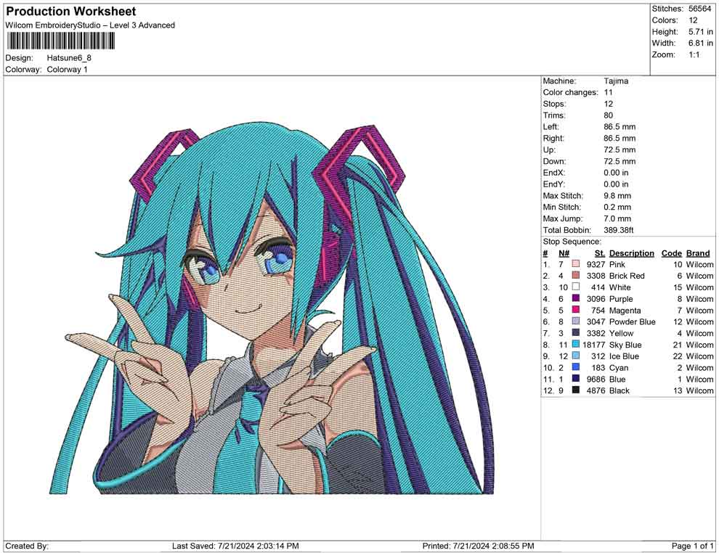
Task: Click the N# column header
Action: point(564,253)
